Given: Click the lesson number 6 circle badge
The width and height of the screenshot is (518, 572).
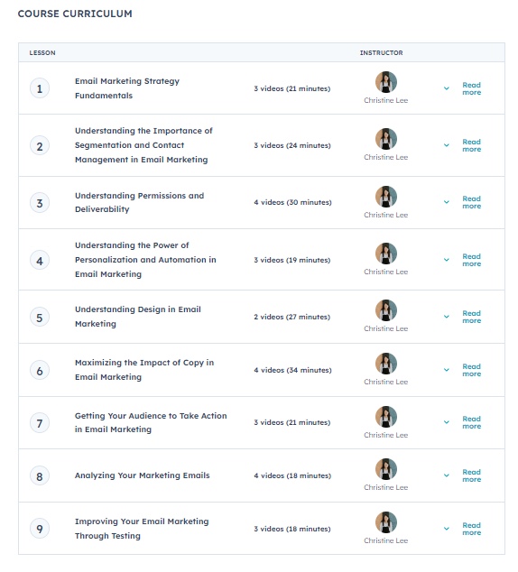Looking at the screenshot, I should click(x=40, y=371).
